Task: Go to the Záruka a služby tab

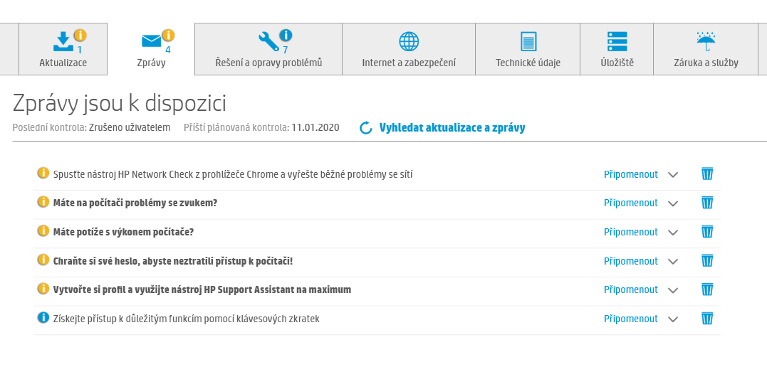Action: point(706,49)
